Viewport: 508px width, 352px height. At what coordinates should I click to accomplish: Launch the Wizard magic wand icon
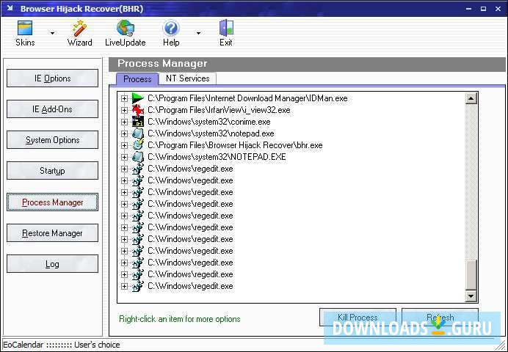click(x=79, y=28)
